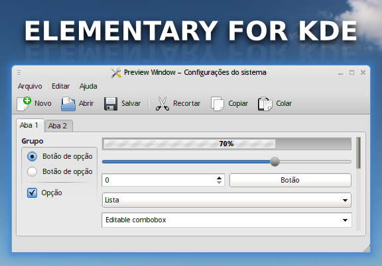Click the Botão button
The width and height of the screenshot is (382, 266).
(290, 180)
